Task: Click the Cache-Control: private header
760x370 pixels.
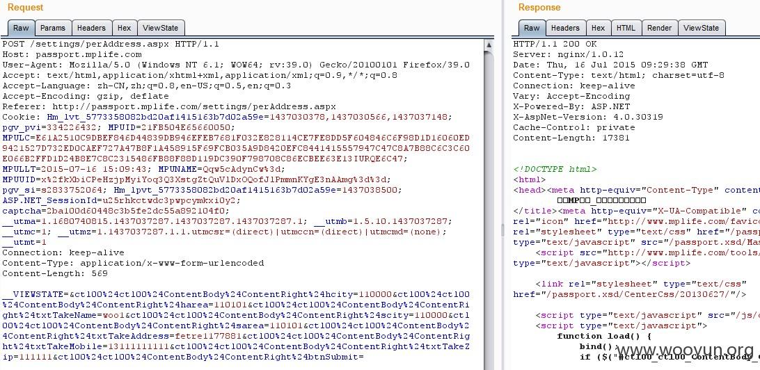Action: pos(574,127)
